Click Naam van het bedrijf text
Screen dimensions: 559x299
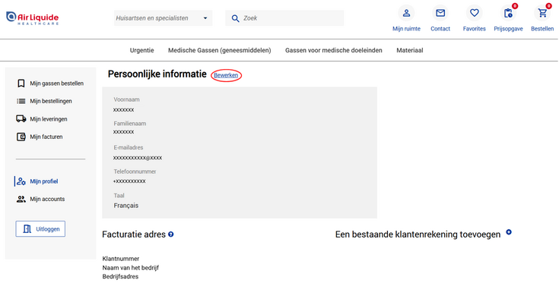(x=131, y=268)
